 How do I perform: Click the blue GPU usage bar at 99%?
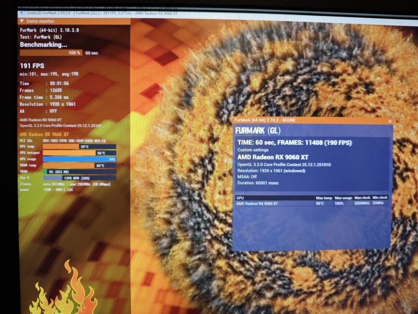pos(80,159)
